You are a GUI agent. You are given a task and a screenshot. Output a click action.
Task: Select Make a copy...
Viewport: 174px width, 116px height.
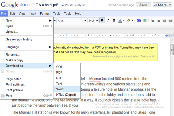[x=27, y=60]
